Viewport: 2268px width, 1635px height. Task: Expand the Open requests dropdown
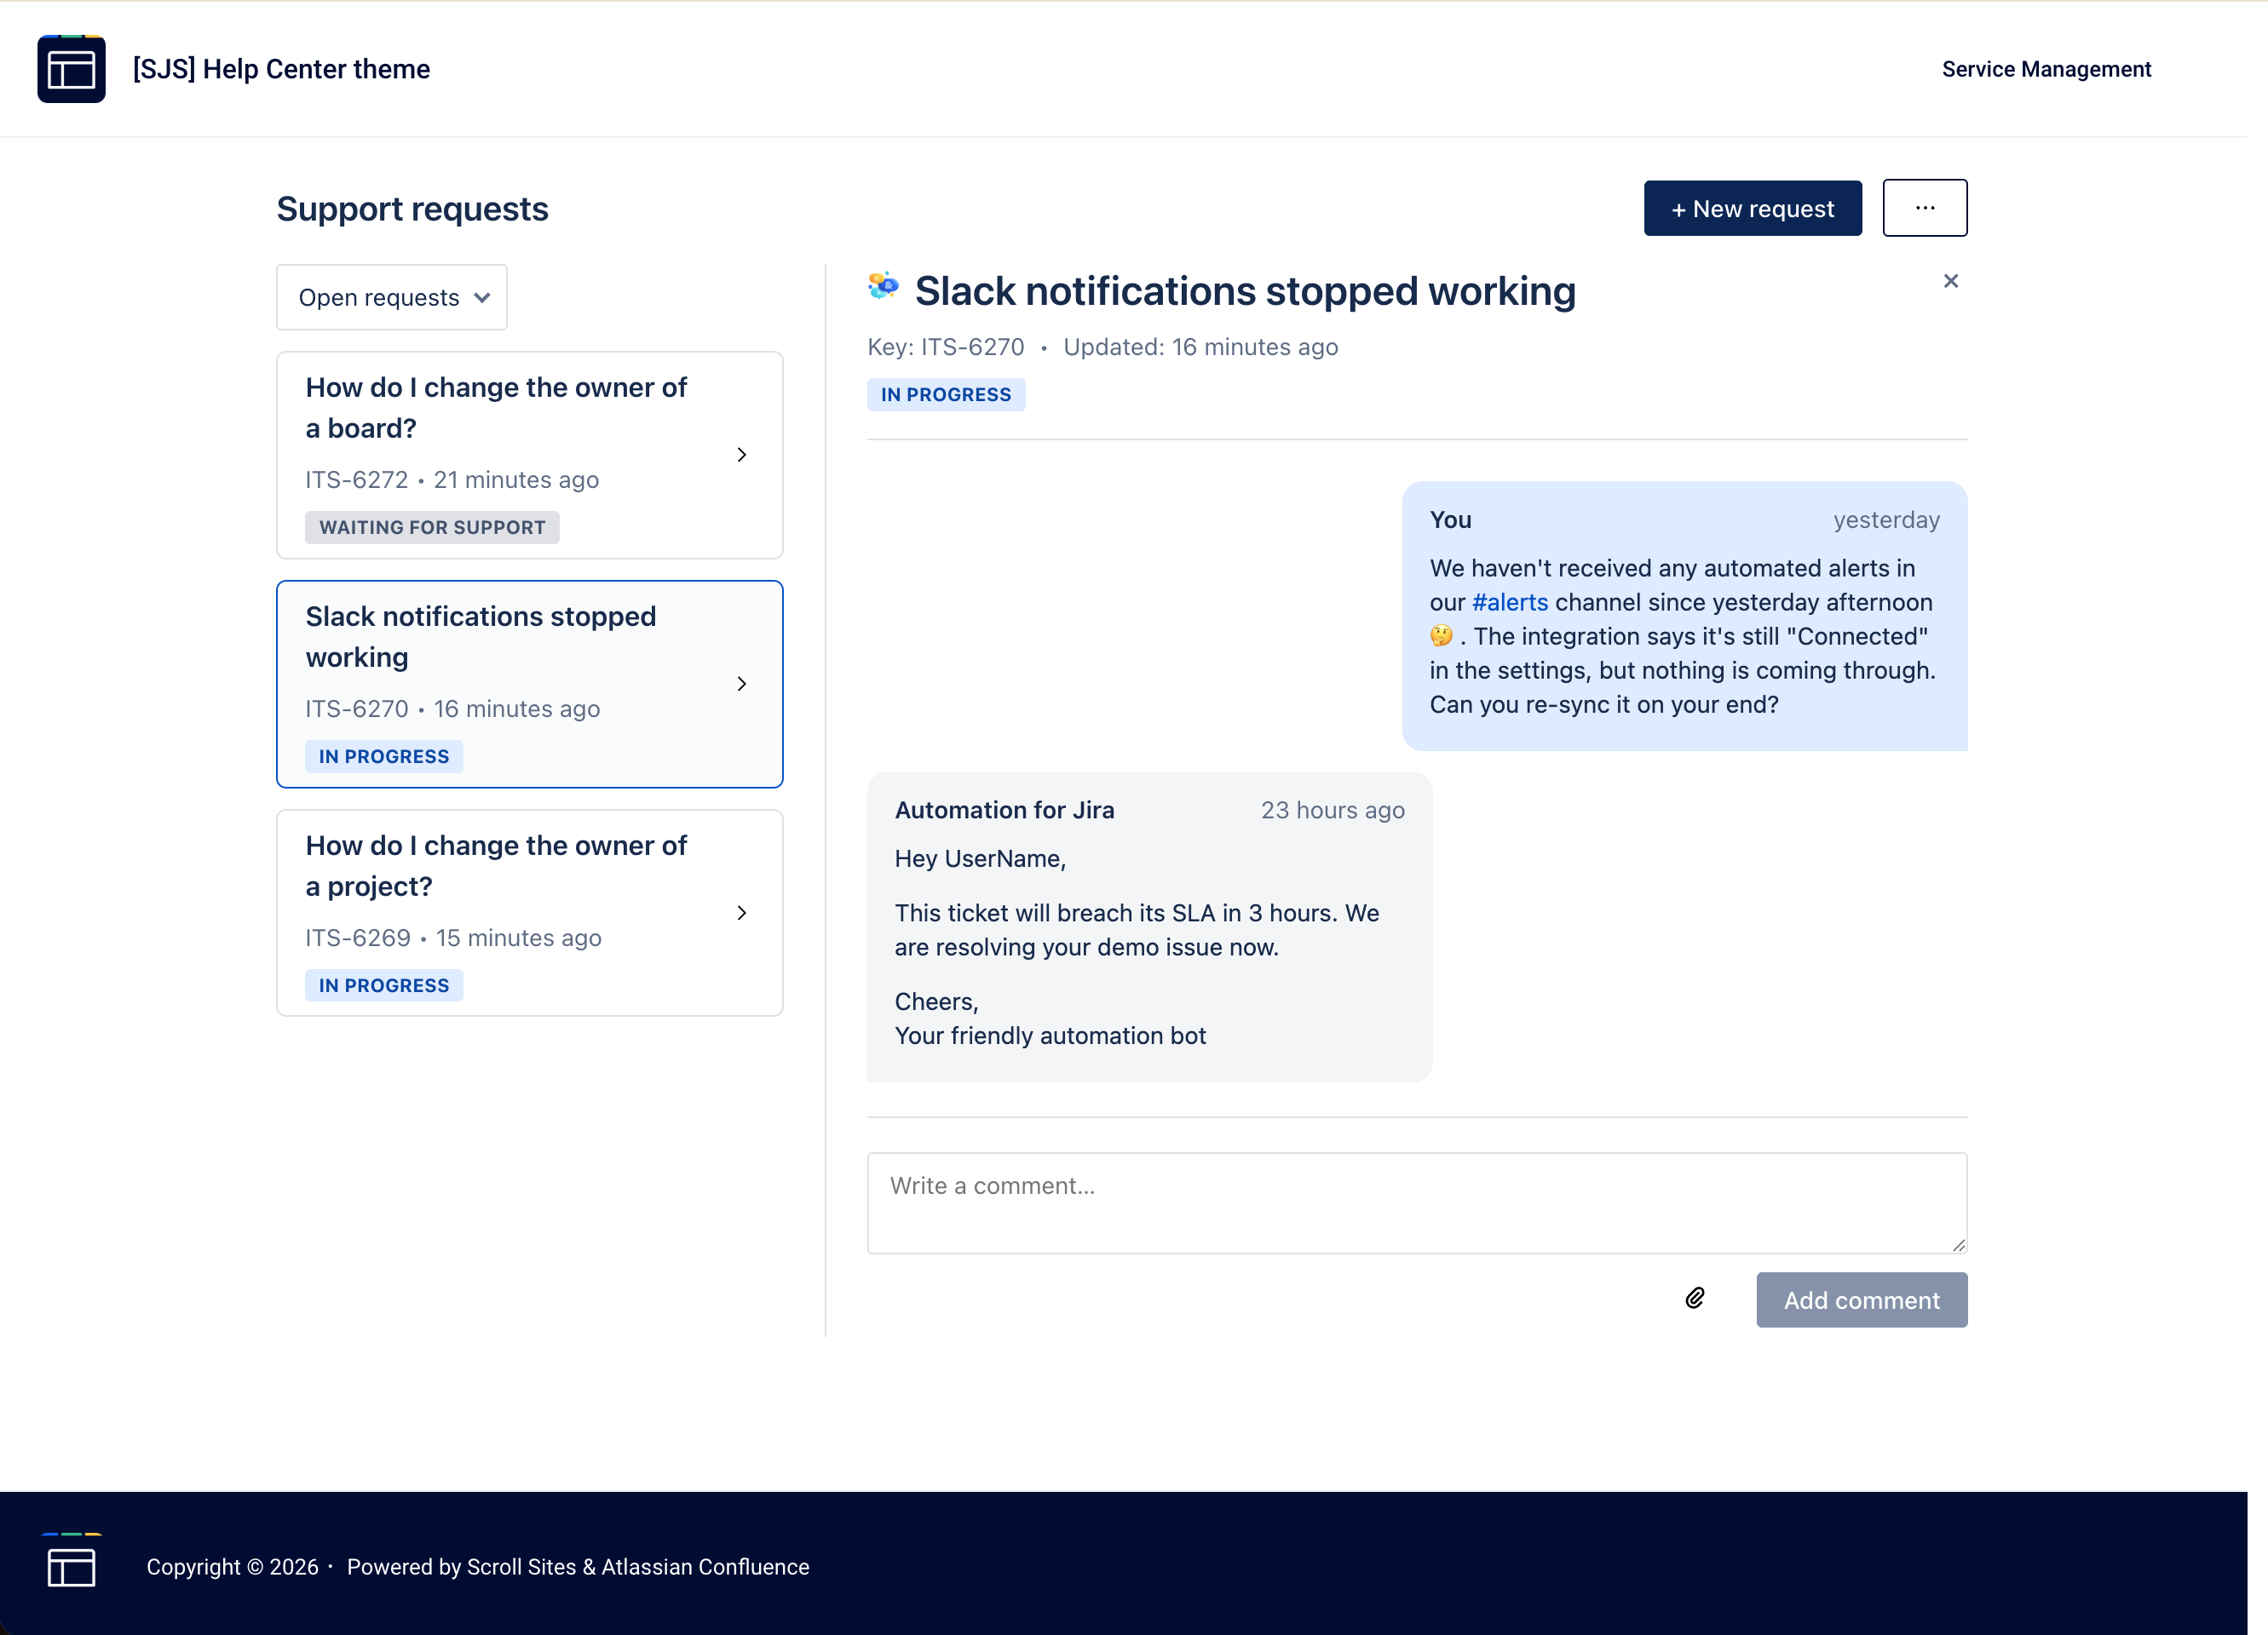[x=392, y=297]
